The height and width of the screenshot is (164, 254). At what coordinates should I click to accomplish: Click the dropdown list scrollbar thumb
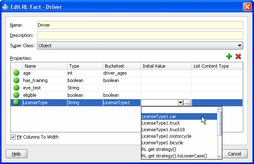(x=219, y=123)
